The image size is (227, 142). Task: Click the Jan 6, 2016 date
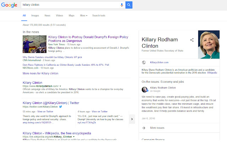[148, 119]
